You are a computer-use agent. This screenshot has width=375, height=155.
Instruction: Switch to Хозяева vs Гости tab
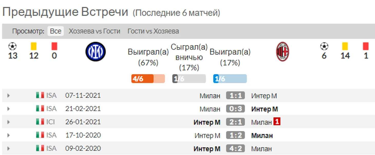point(94,31)
